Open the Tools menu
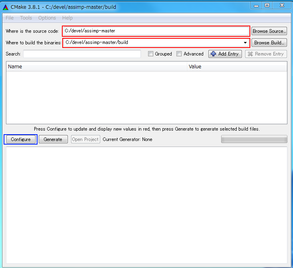The height and width of the screenshot is (268, 293). point(26,18)
